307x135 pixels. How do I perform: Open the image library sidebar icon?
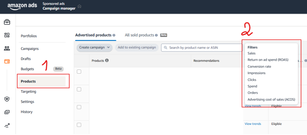[x=7, y=112]
